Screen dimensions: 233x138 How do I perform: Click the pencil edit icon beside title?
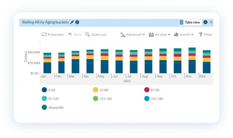coord(72,22)
